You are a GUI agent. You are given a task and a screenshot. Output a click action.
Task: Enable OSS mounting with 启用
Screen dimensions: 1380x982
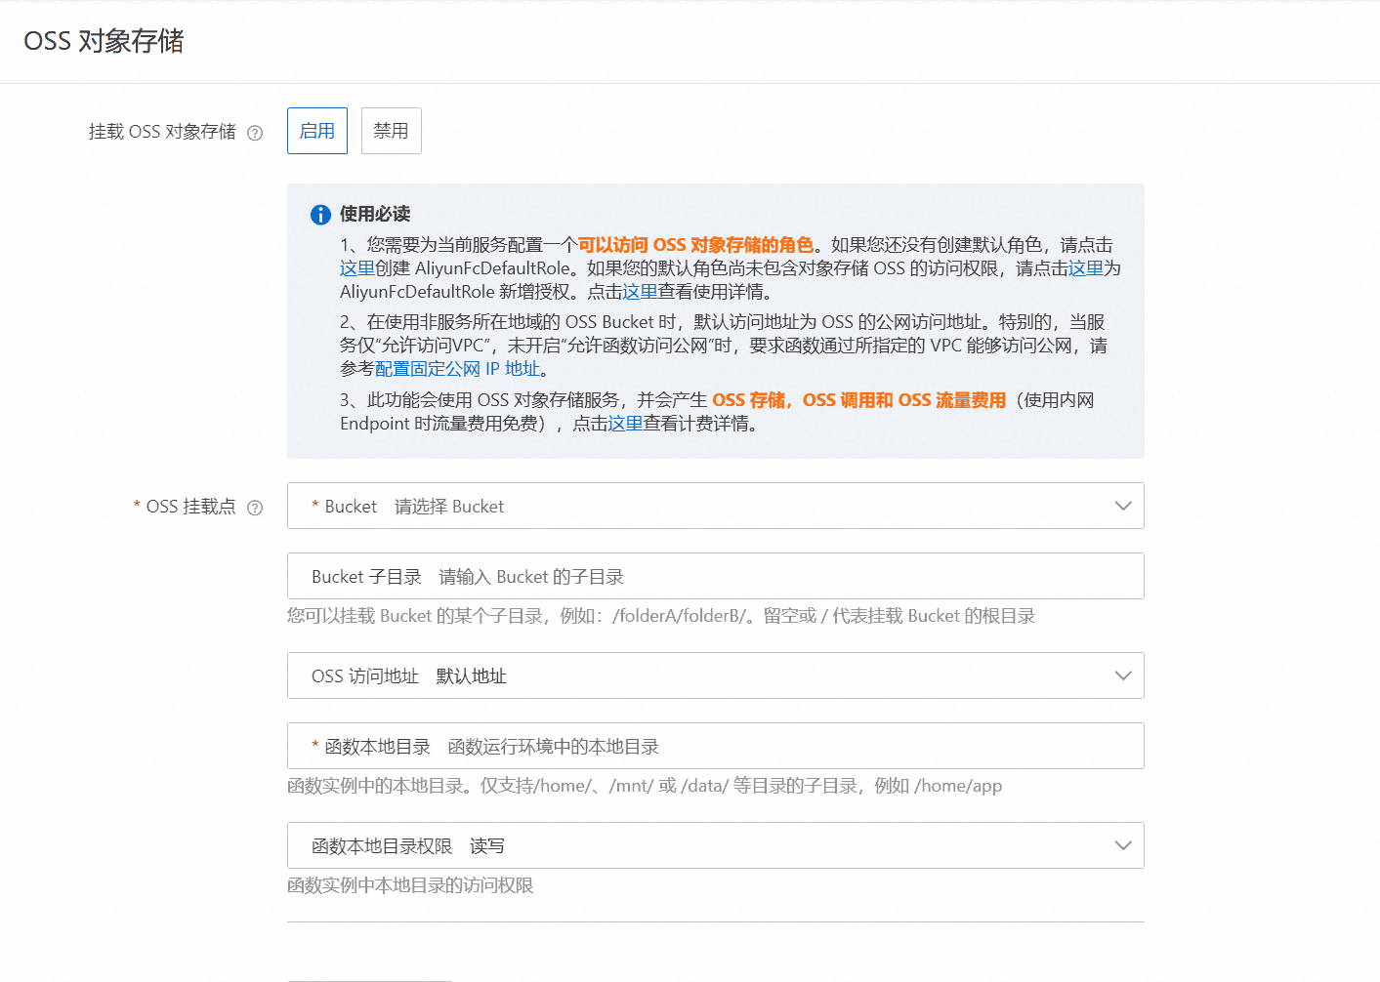tap(317, 131)
